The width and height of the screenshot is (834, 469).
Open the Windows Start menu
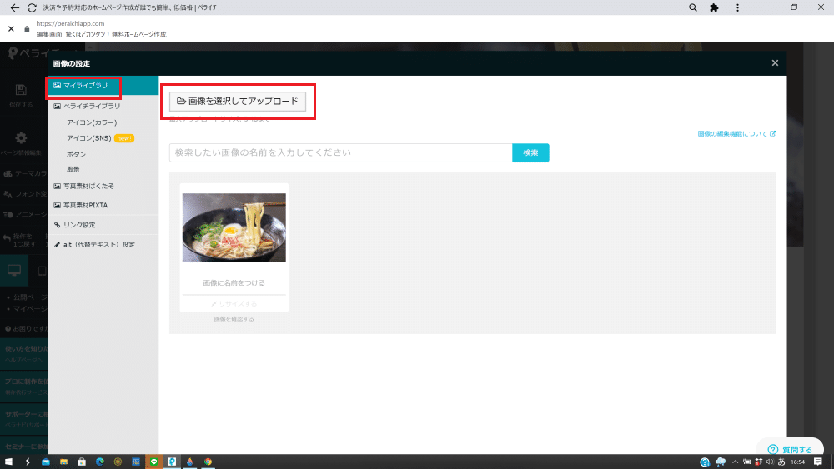(x=8, y=462)
